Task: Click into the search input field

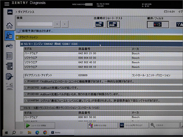Action: click(35, 24)
